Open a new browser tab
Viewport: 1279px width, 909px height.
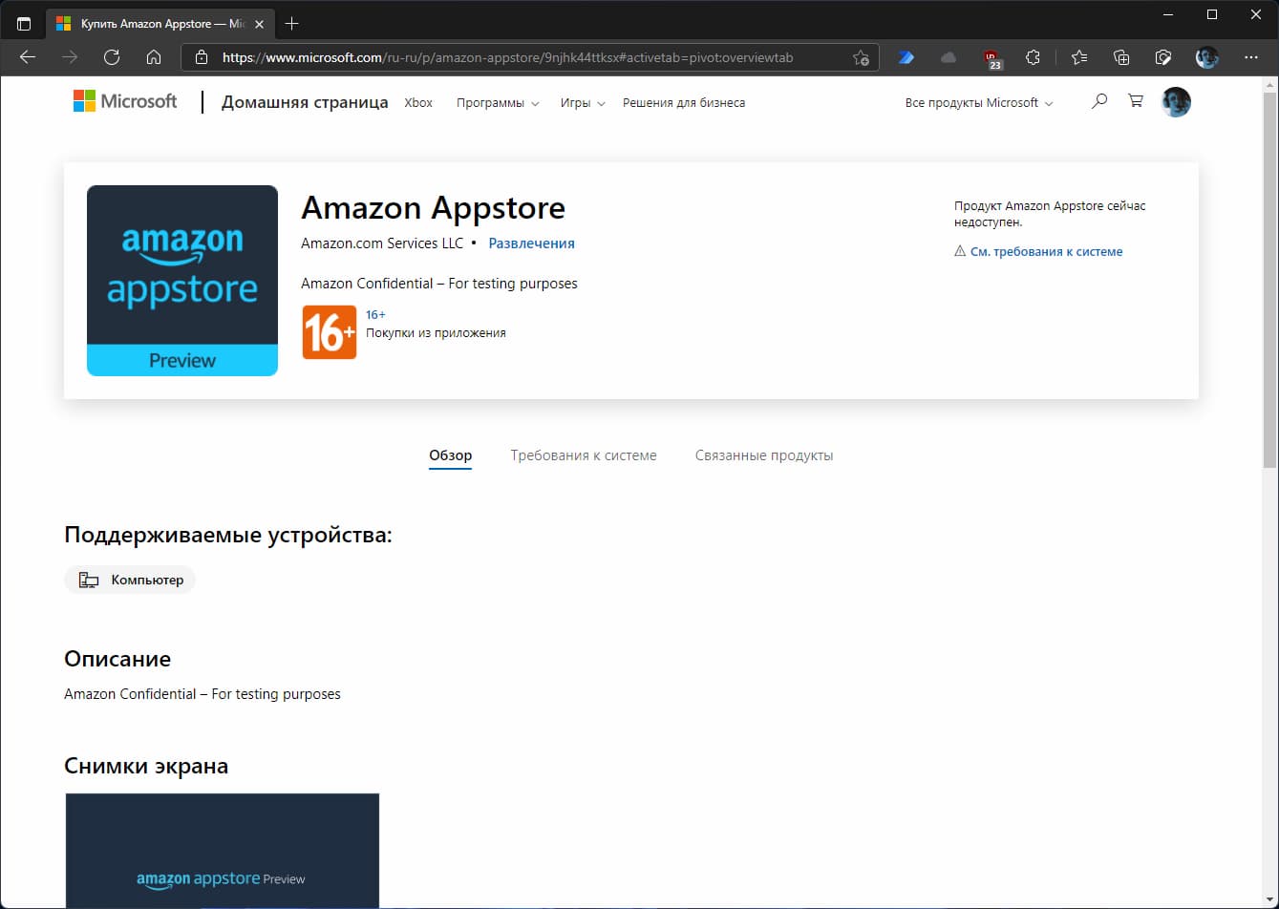(292, 23)
